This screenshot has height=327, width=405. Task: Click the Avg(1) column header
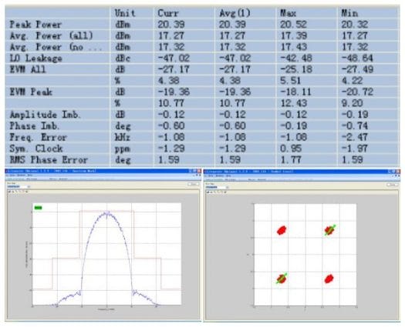(235, 13)
